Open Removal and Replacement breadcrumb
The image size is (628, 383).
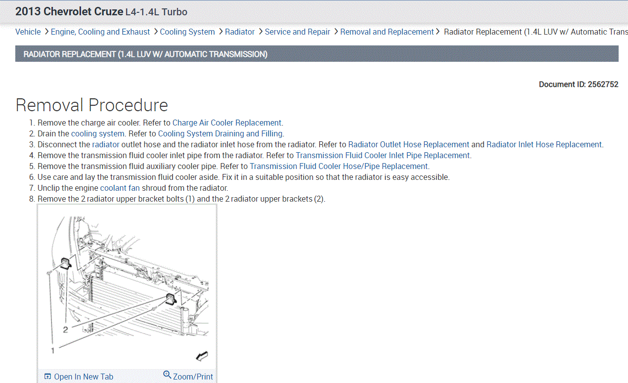387,32
